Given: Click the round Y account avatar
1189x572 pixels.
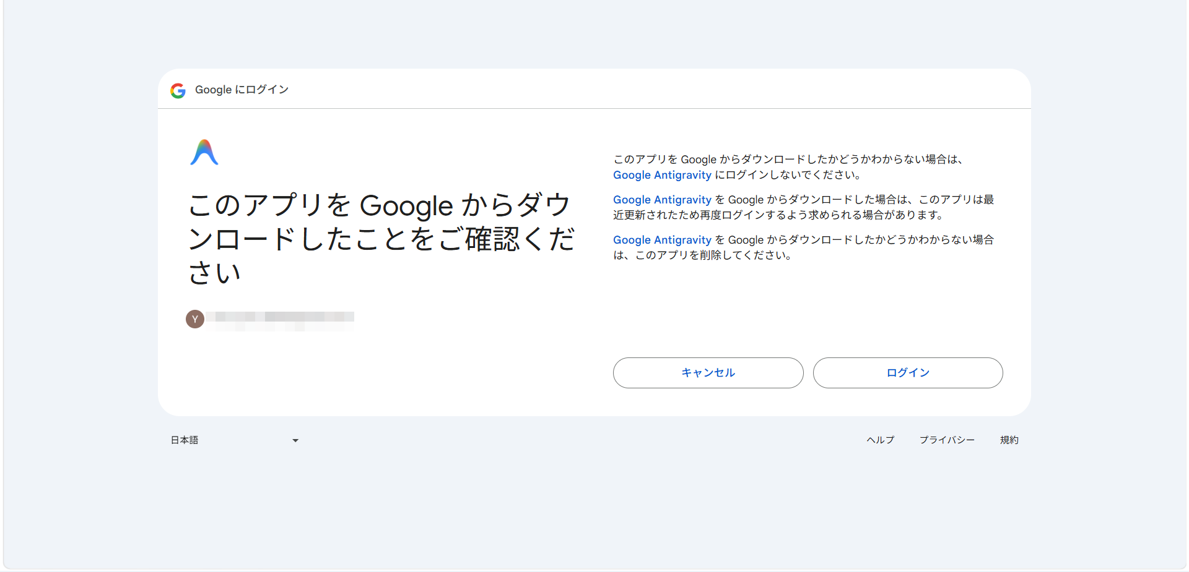Looking at the screenshot, I should (x=195, y=319).
